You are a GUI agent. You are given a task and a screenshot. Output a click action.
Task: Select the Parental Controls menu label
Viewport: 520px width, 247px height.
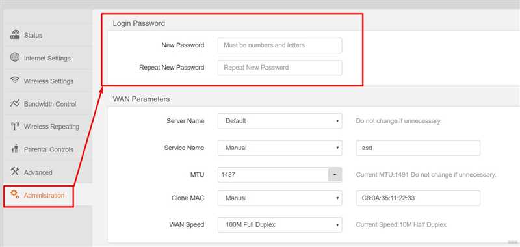(48, 149)
